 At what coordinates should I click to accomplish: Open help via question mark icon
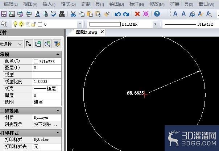click(157, 14)
